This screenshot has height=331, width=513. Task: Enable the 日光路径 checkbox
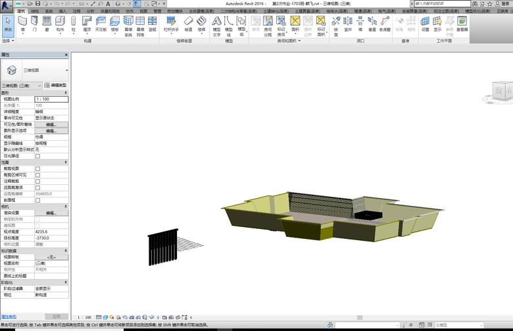37,156
